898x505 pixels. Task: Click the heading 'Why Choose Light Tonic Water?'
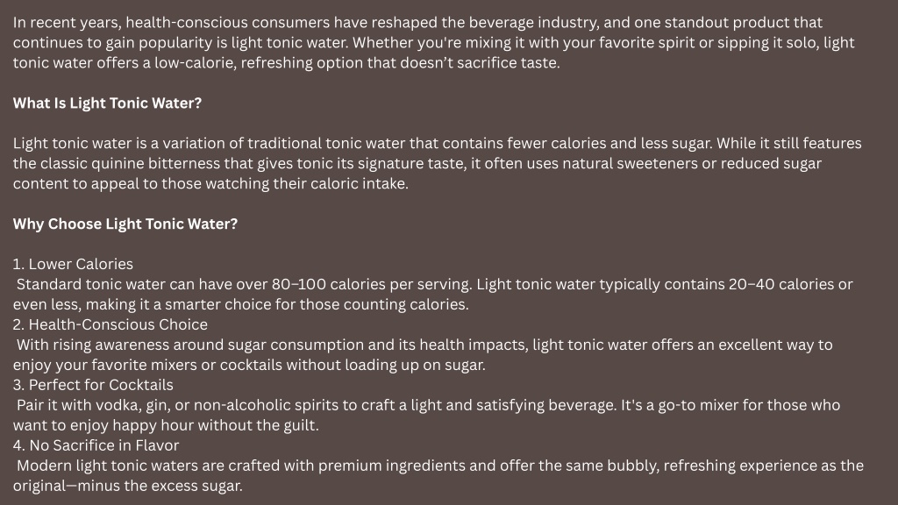click(x=125, y=224)
